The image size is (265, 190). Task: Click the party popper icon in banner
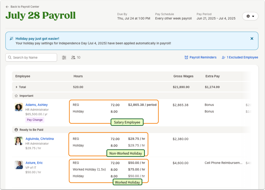(x=11, y=39)
